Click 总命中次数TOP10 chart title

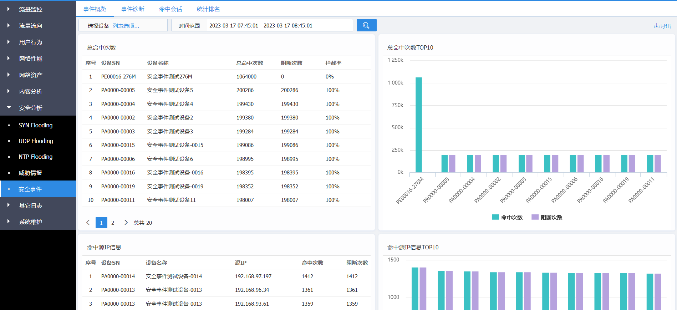pyautogui.click(x=410, y=47)
